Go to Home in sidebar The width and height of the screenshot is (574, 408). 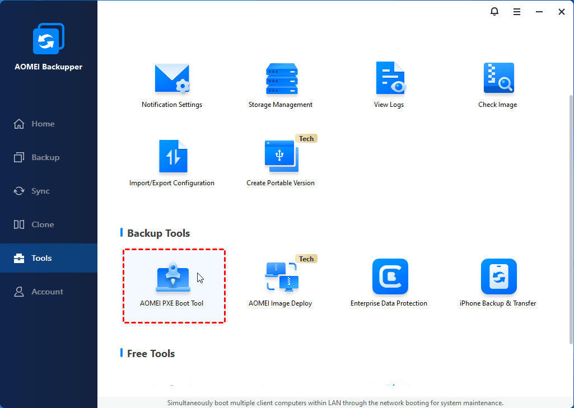pyautogui.click(x=49, y=124)
